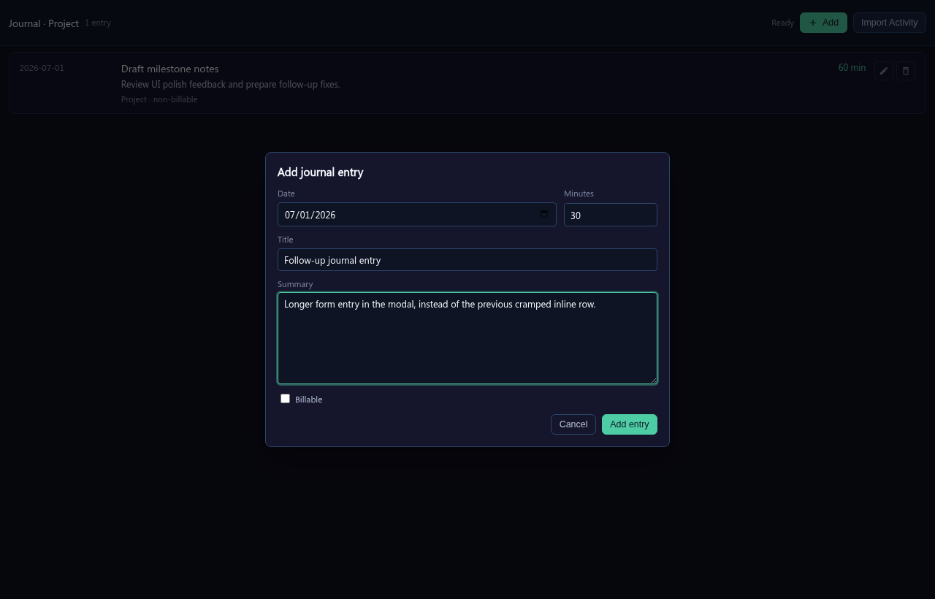Click the pencil edit icon for Draft milestone notes
Screen dimensions: 935x599
(884, 71)
